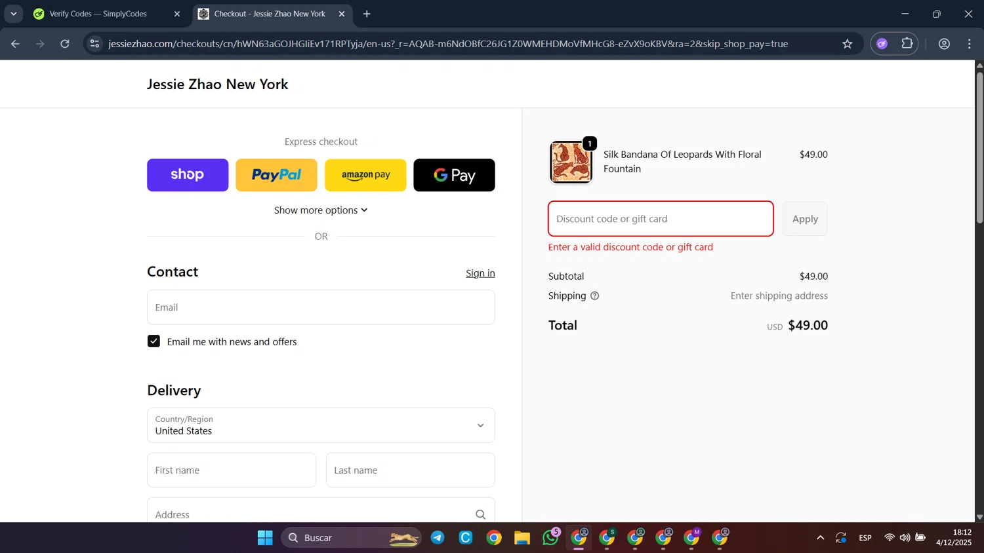Click the page vertical scrollbar

click(x=979, y=147)
